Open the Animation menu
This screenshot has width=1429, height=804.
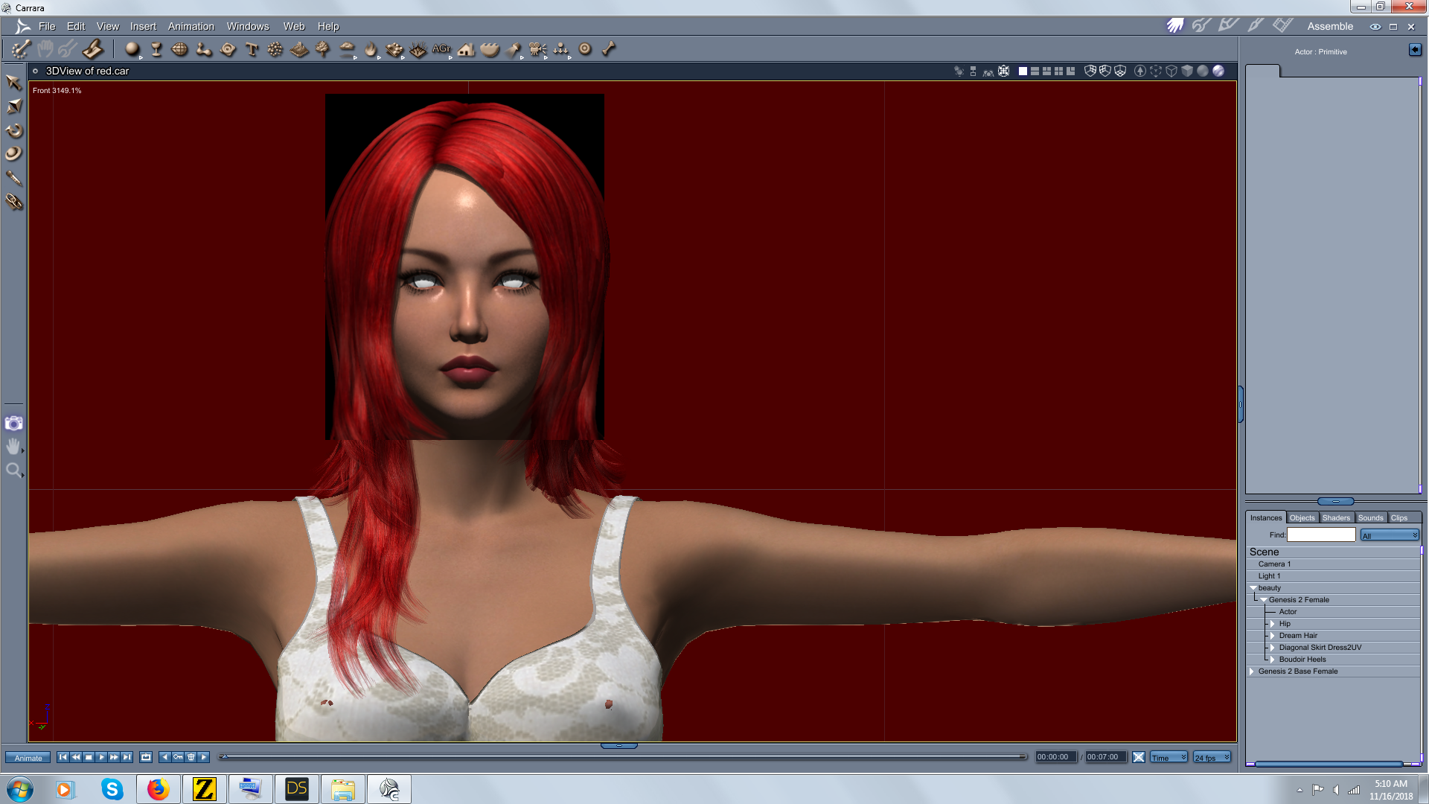coord(191,26)
